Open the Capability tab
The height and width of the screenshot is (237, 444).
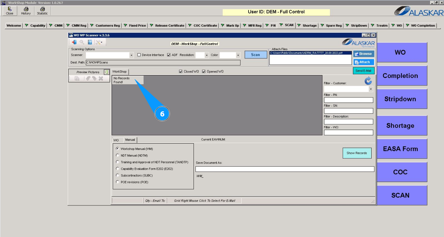[x=35, y=26]
